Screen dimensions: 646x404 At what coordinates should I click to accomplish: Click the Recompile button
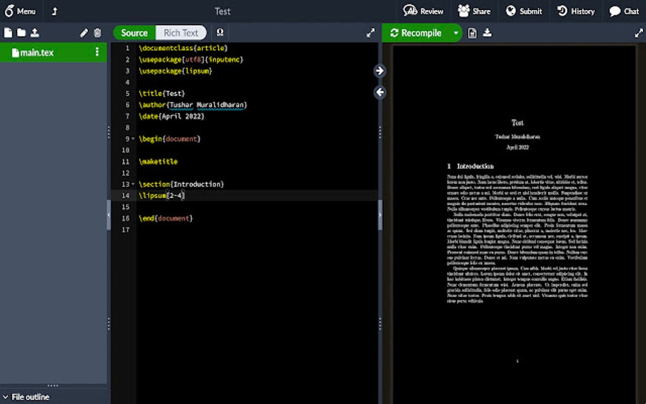(x=417, y=32)
